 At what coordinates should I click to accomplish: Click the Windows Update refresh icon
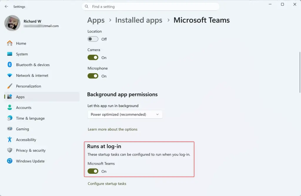click(x=10, y=161)
